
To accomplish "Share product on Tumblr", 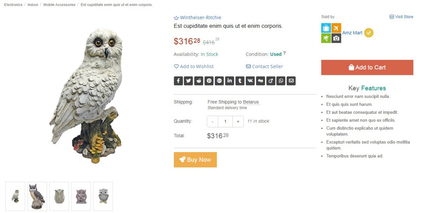I will 240,81.
